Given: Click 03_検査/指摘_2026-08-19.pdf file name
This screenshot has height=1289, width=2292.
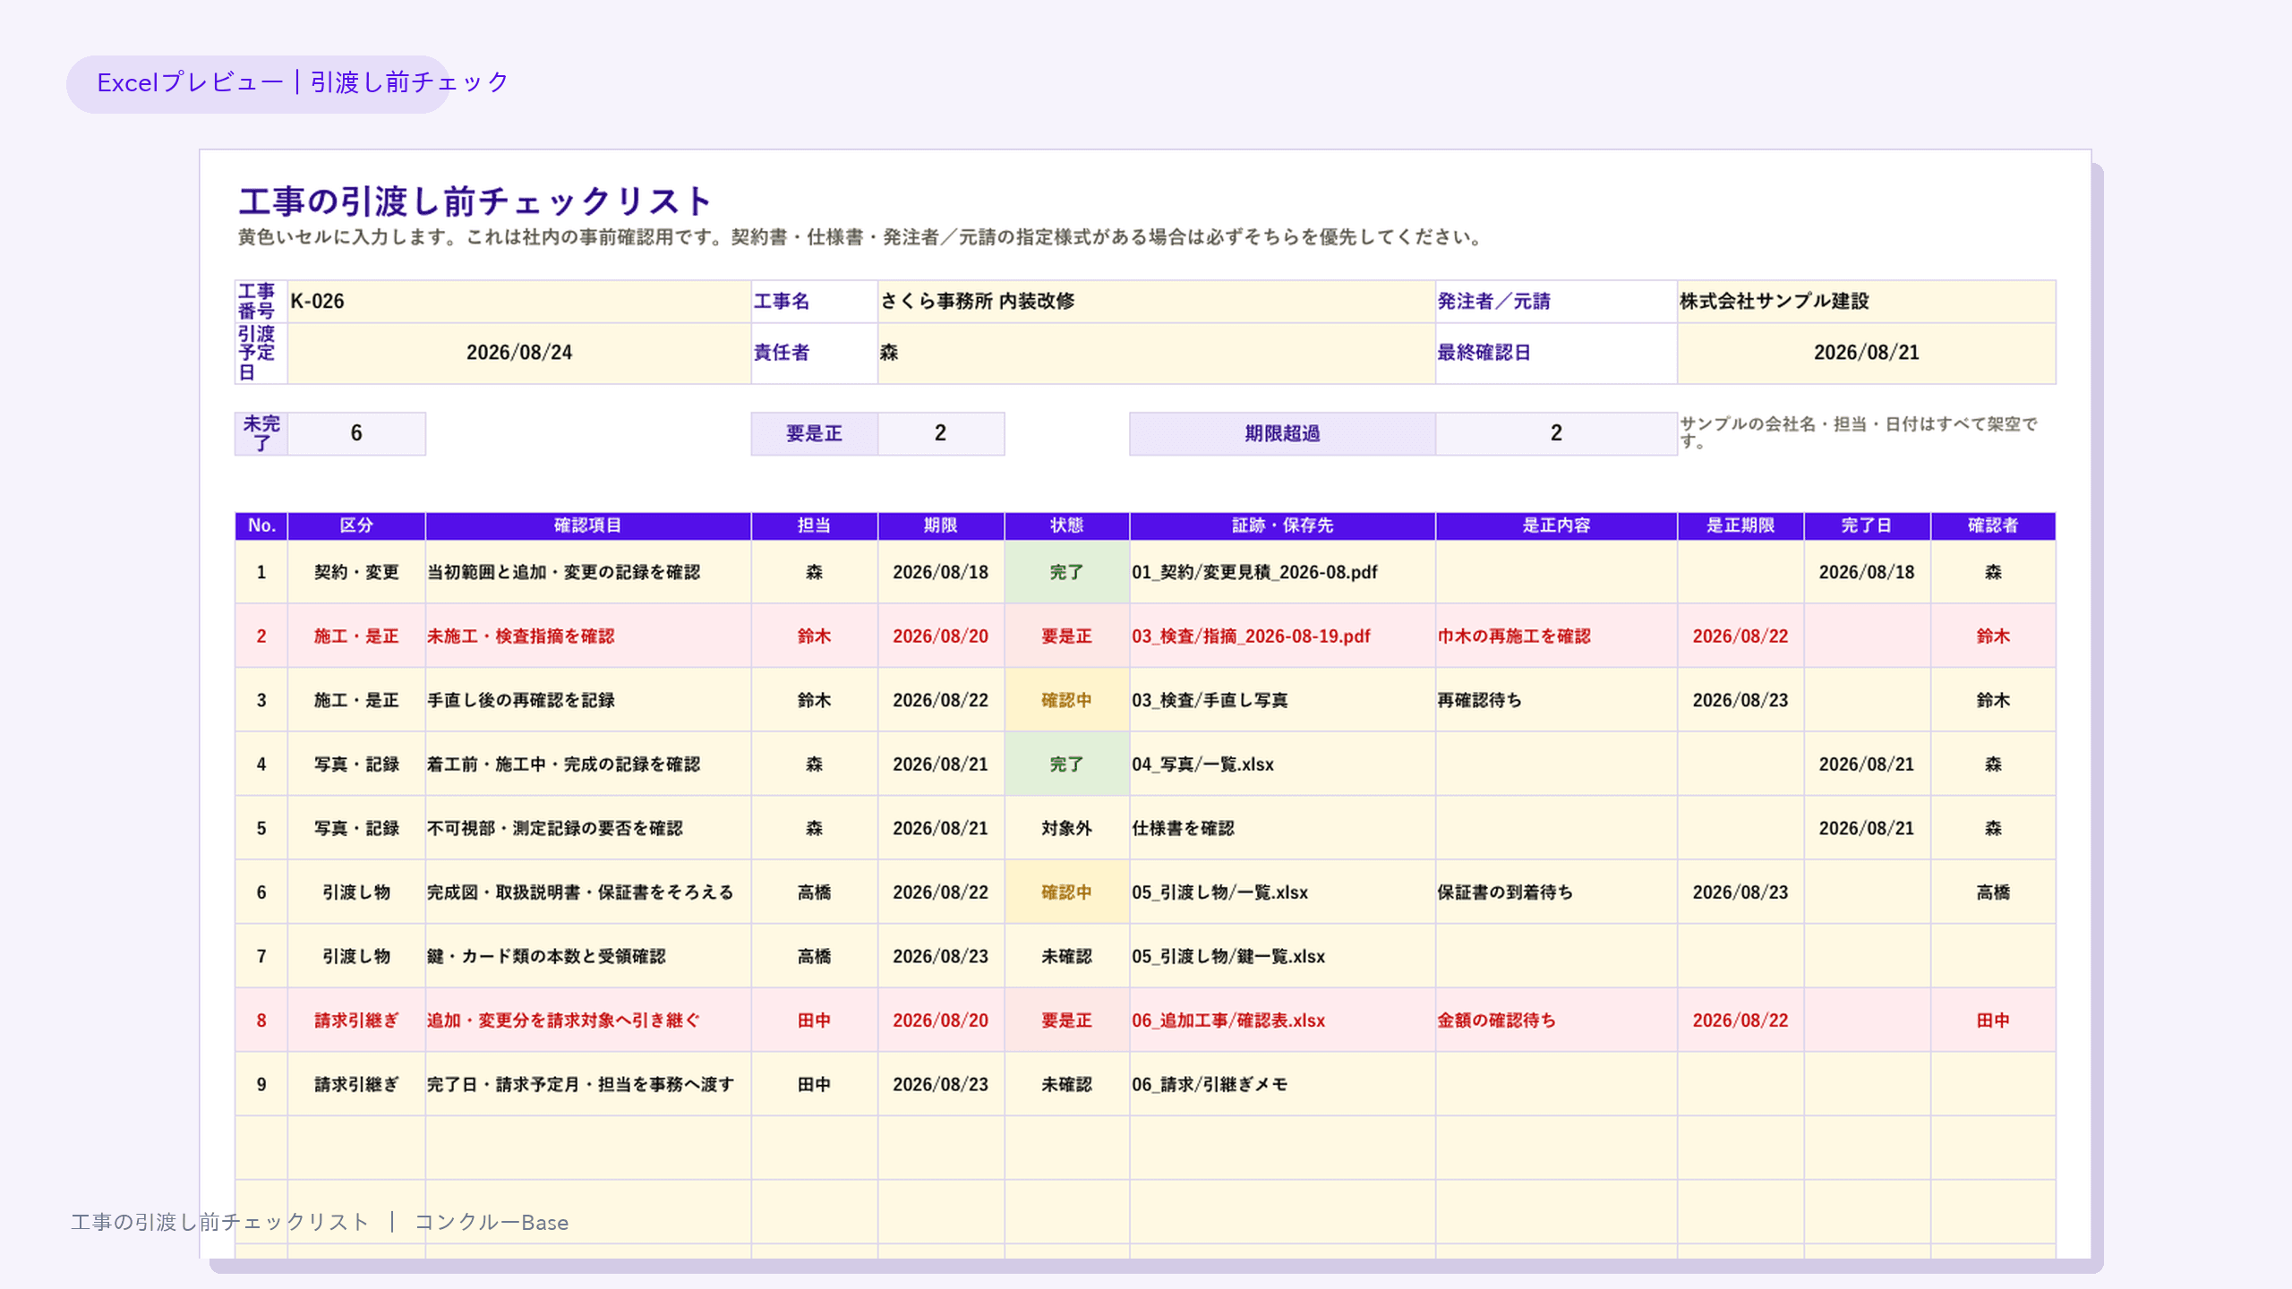Looking at the screenshot, I should tap(1251, 636).
